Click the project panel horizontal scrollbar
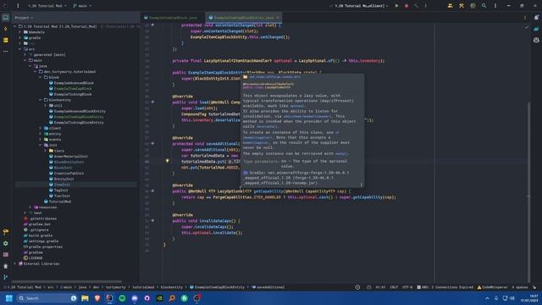542x305 pixels. click(66, 282)
